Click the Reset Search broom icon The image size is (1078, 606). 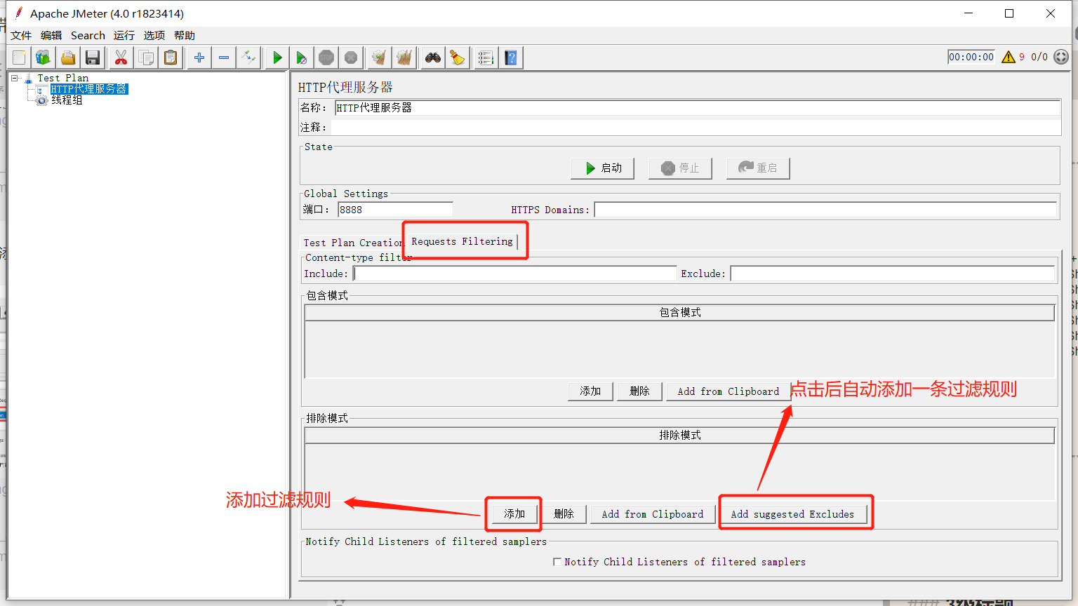point(458,58)
